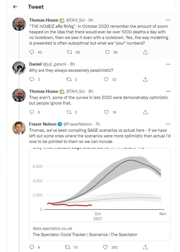This screenshot has width=180, height=252.
Task: Open Fraser Nelson's profile name link
Action: click(43, 124)
